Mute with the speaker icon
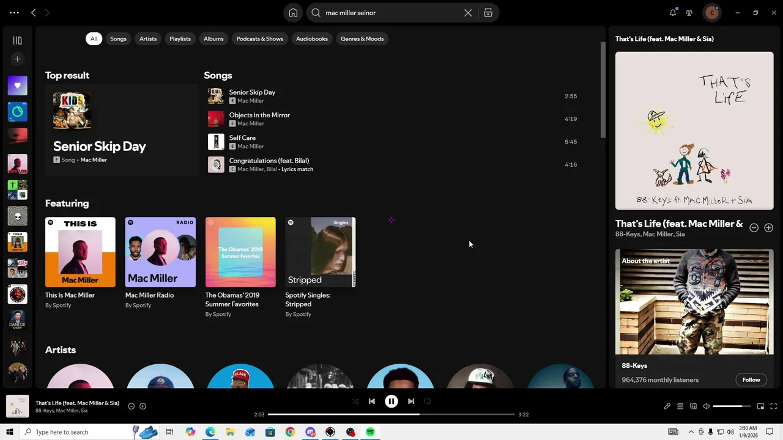This screenshot has height=440, width=783. 706,406
